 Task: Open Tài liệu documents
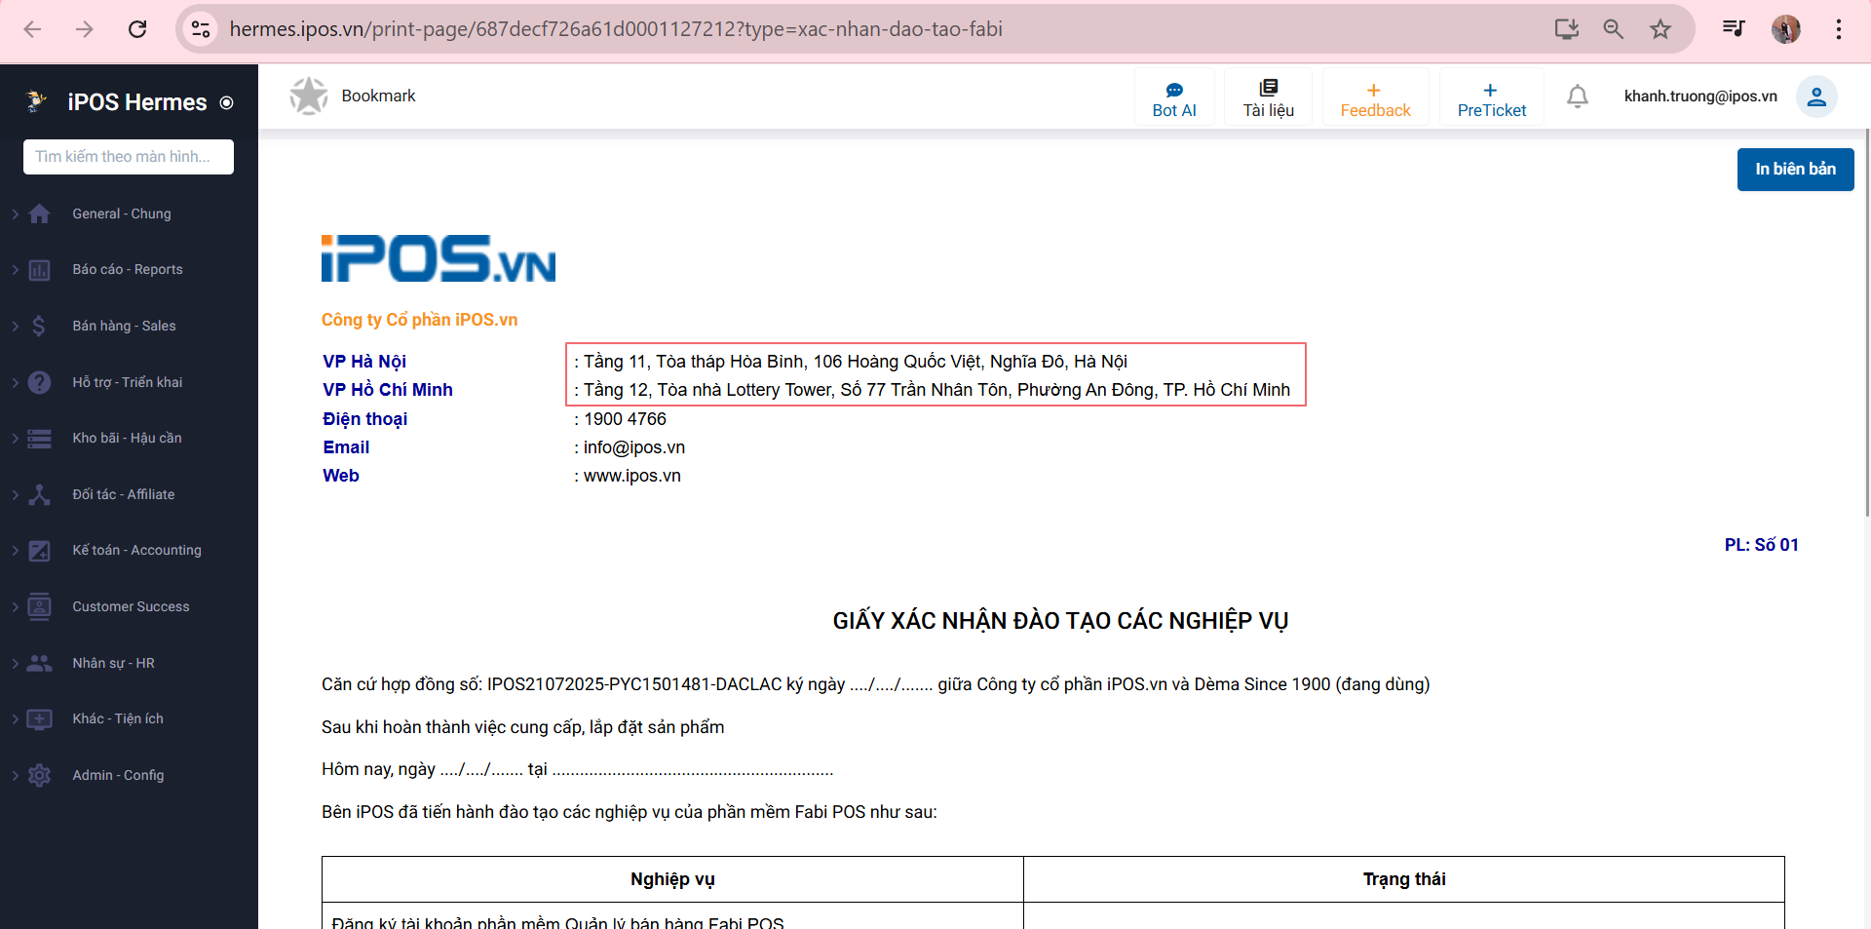(x=1268, y=97)
